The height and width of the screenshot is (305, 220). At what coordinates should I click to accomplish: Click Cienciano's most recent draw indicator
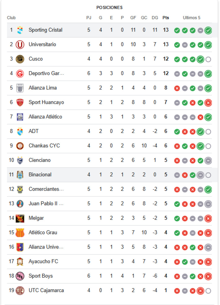(208, 161)
